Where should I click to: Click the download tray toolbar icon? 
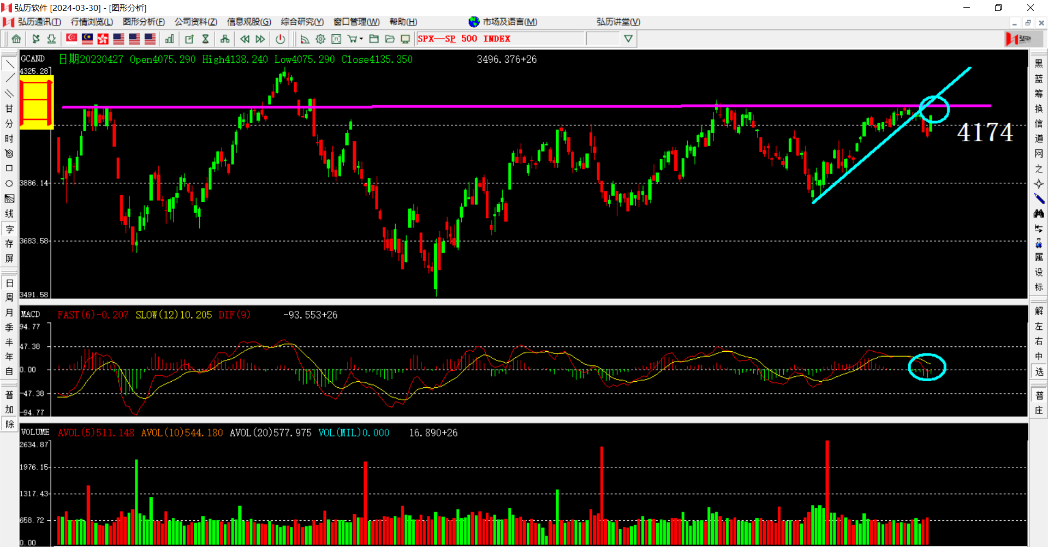coord(52,39)
